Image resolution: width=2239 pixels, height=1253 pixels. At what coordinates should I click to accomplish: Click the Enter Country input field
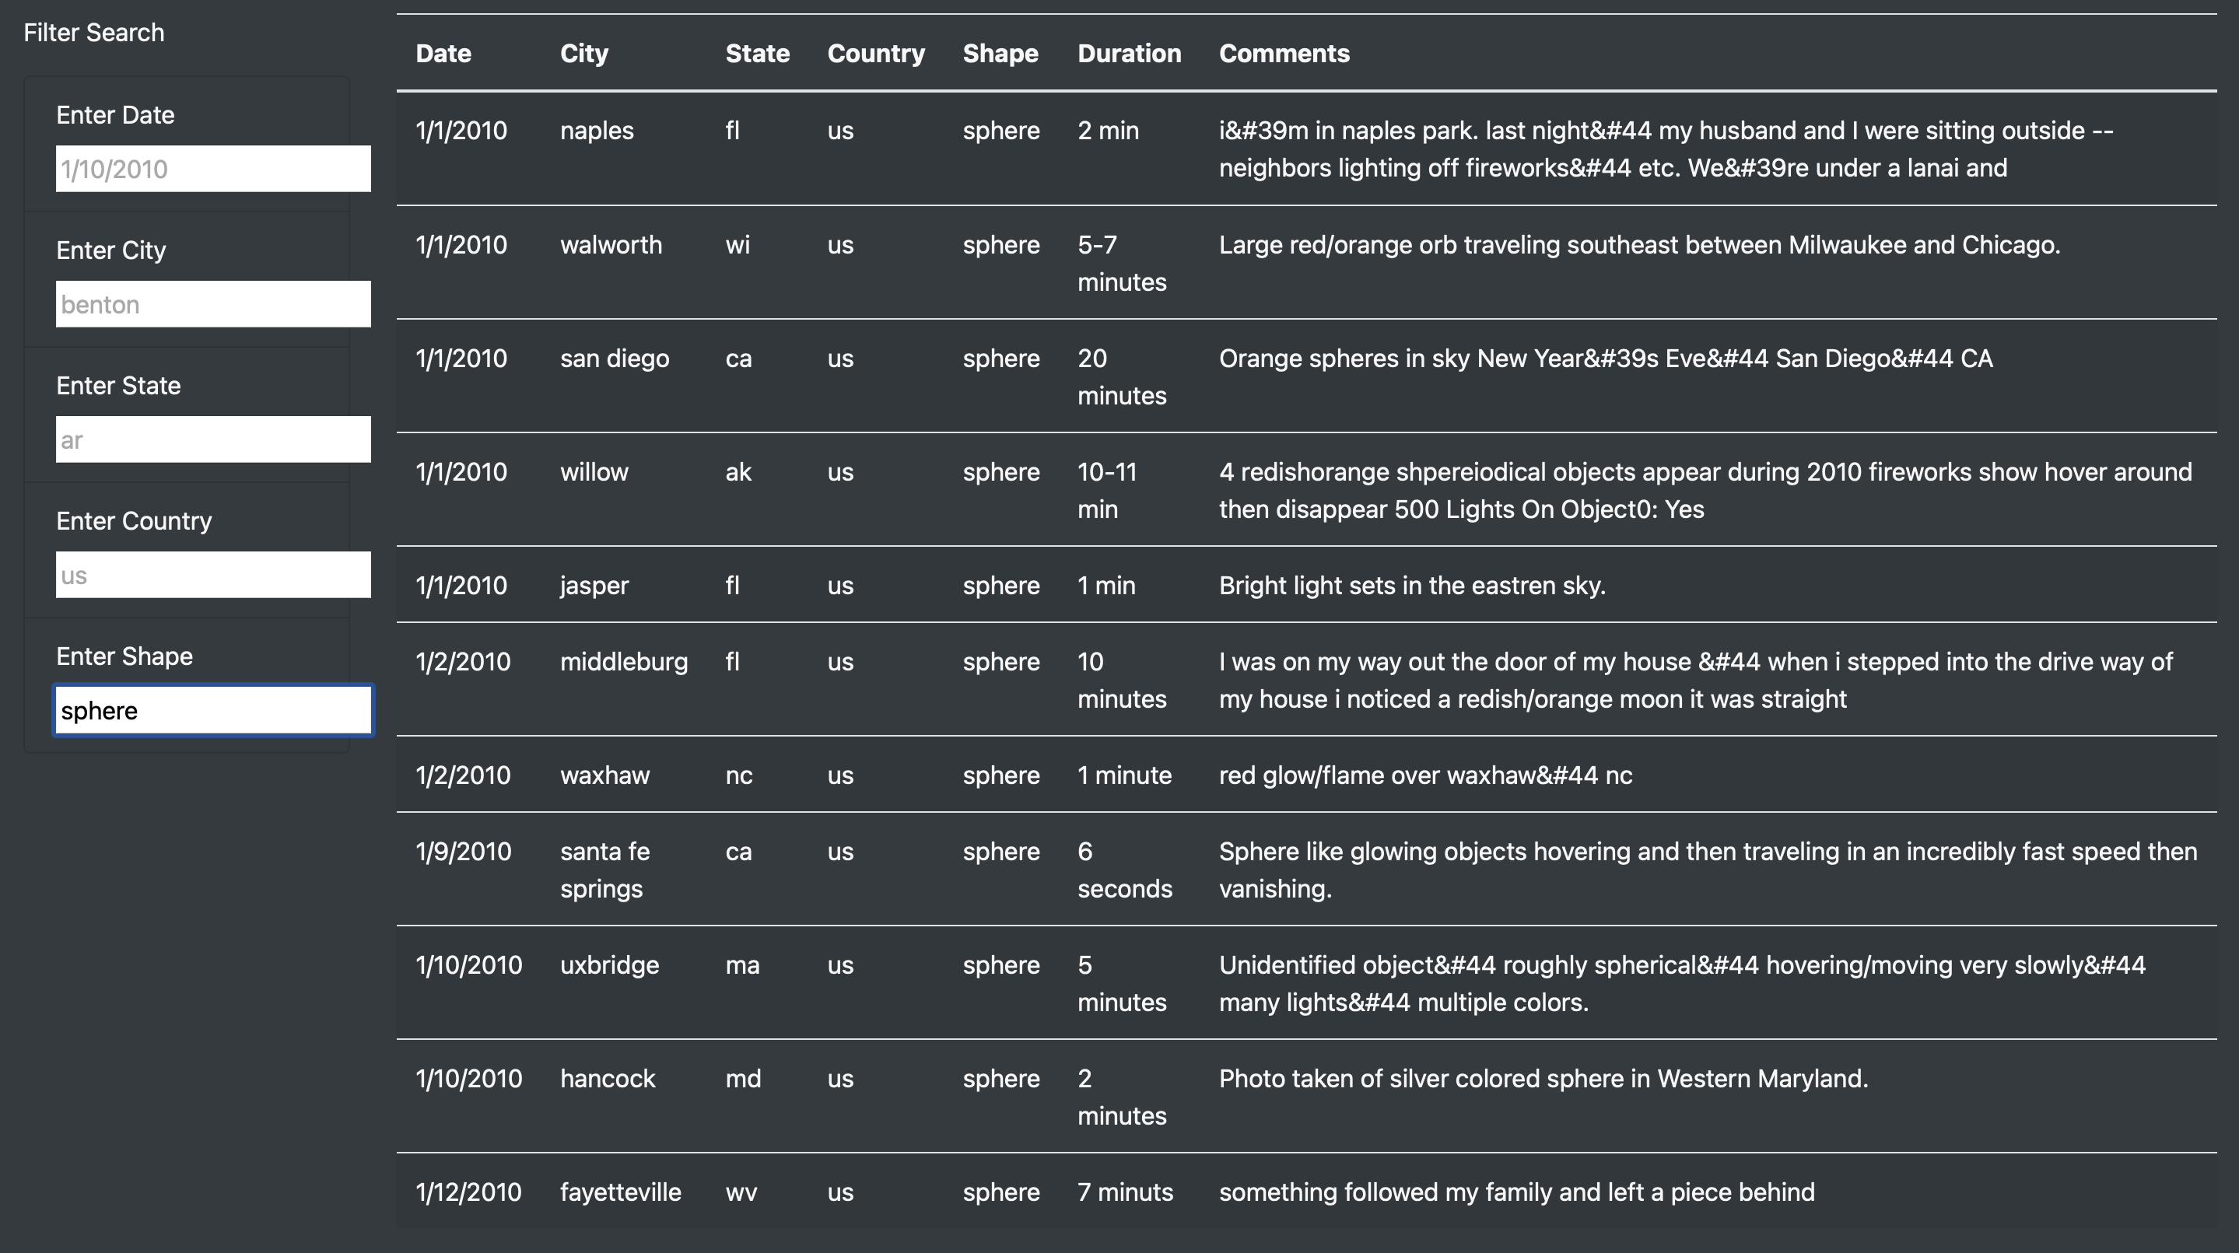click(x=213, y=576)
